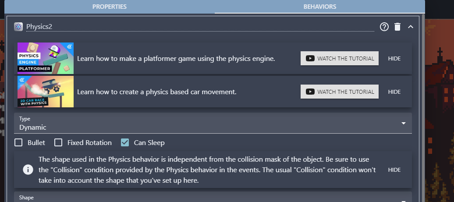This screenshot has height=202, width=454.
Task: Hide the car movement tutorial hint
Action: 394,92
